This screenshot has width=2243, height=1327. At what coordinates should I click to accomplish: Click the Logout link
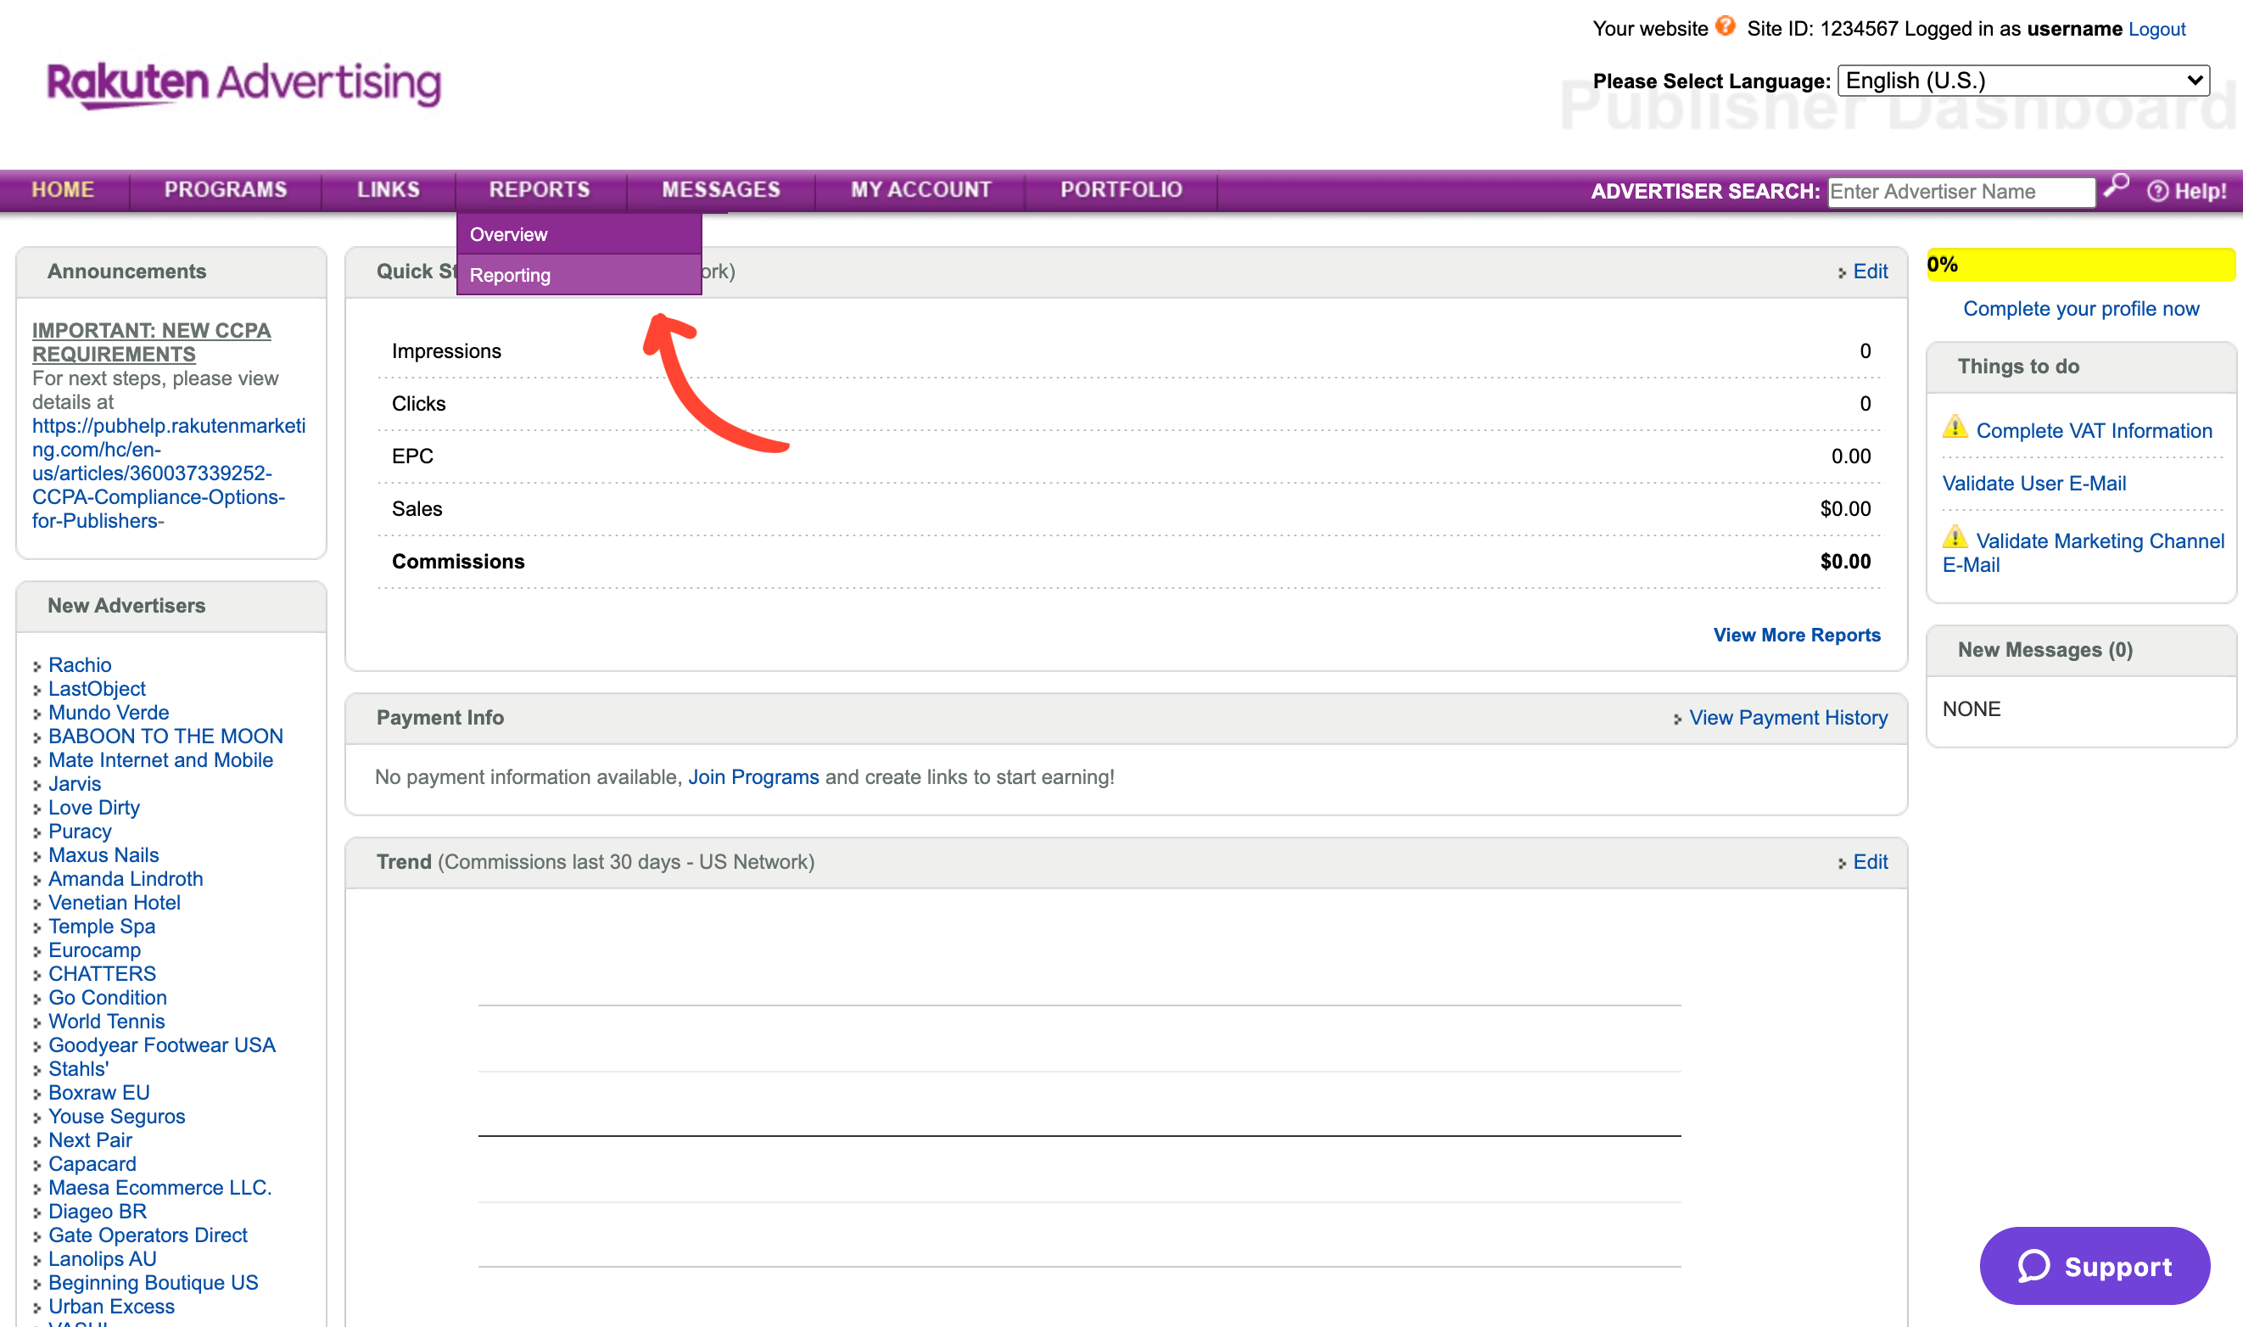2156,30
